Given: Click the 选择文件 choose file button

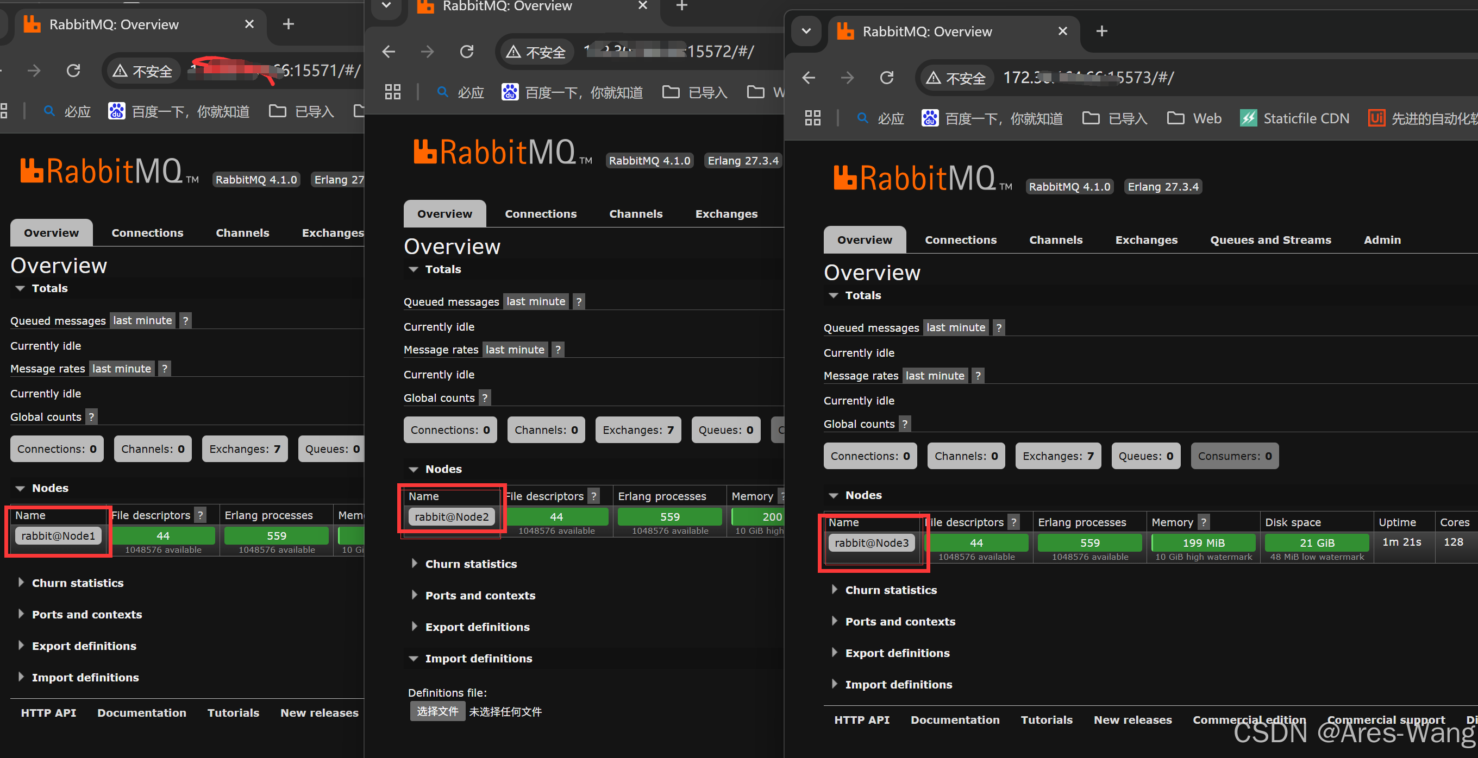Looking at the screenshot, I should [x=437, y=711].
